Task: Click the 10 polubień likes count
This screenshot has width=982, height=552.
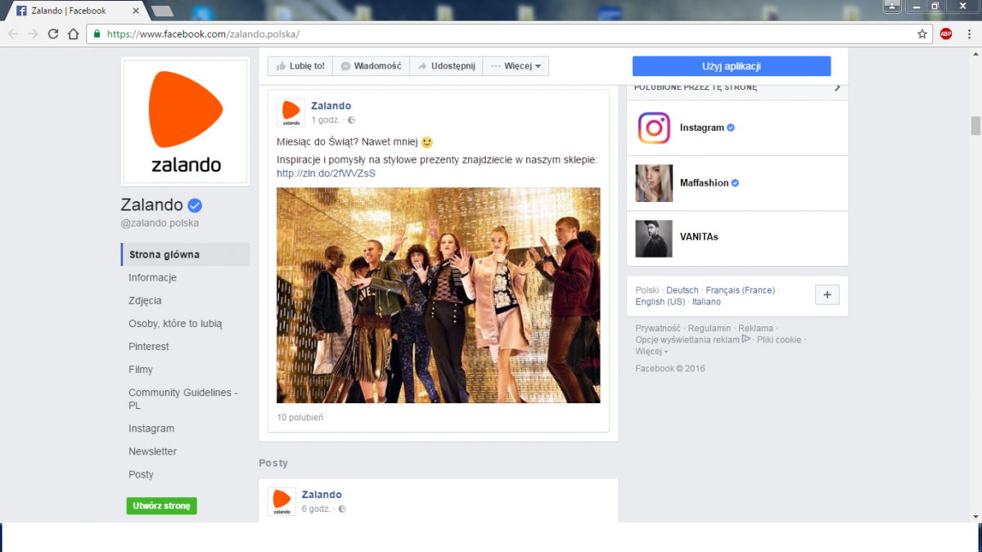Action: coord(300,417)
